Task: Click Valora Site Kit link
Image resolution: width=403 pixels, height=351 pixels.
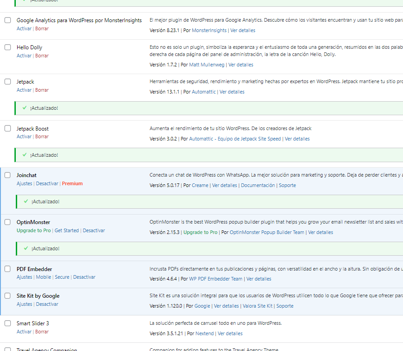Action: pos(258,306)
